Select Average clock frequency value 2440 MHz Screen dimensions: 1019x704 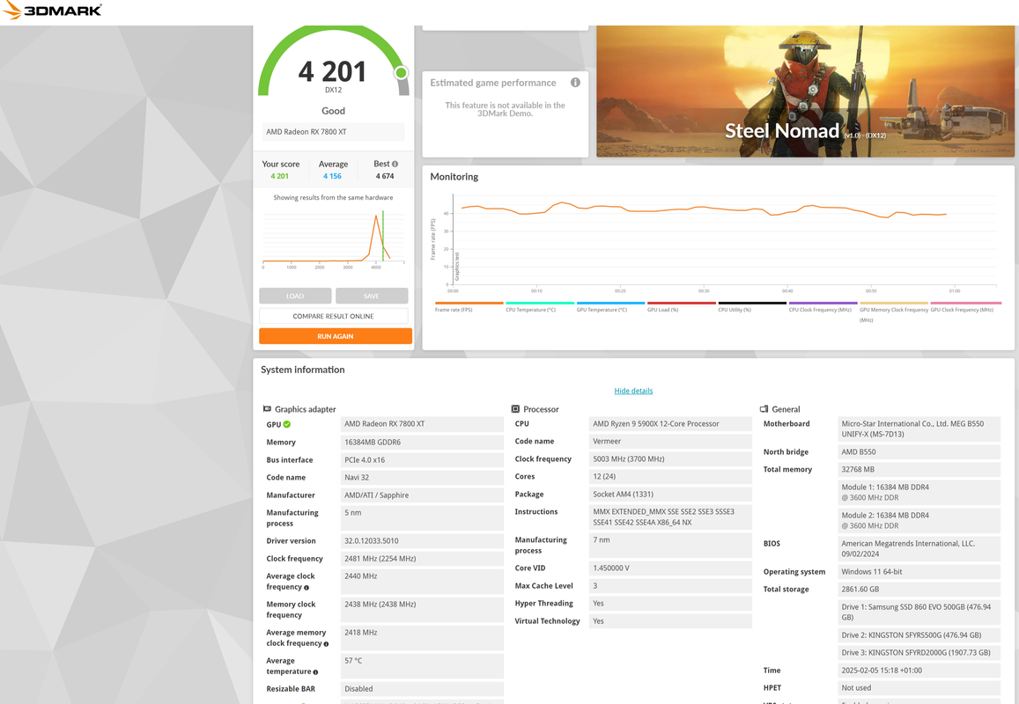(422, 582)
